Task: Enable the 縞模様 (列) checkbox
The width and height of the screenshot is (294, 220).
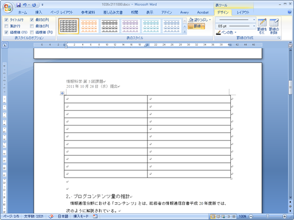Action: pos(32,32)
